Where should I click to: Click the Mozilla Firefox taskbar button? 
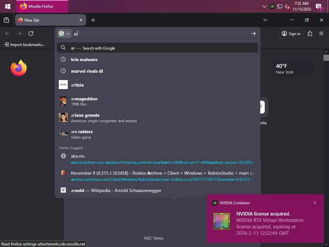coord(42,6)
